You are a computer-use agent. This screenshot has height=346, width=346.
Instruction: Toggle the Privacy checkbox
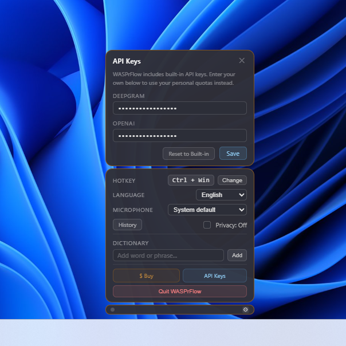tap(207, 225)
